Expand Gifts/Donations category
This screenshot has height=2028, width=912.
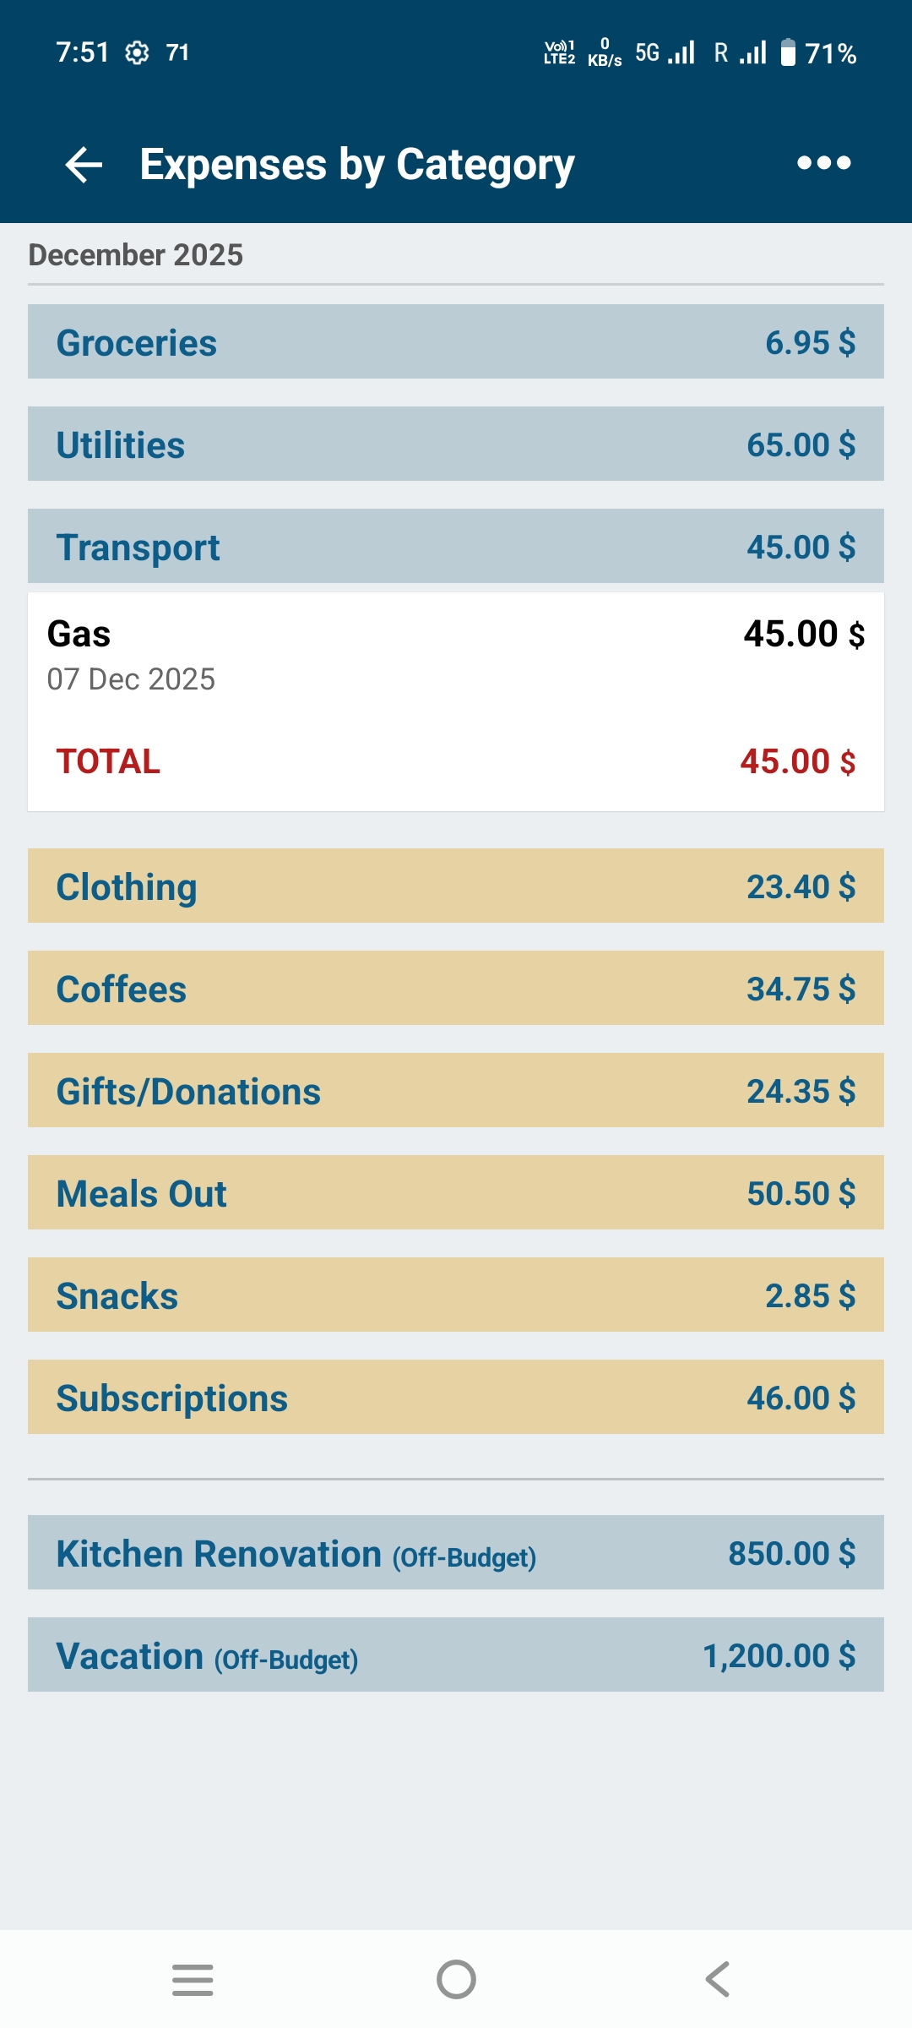tap(456, 1090)
